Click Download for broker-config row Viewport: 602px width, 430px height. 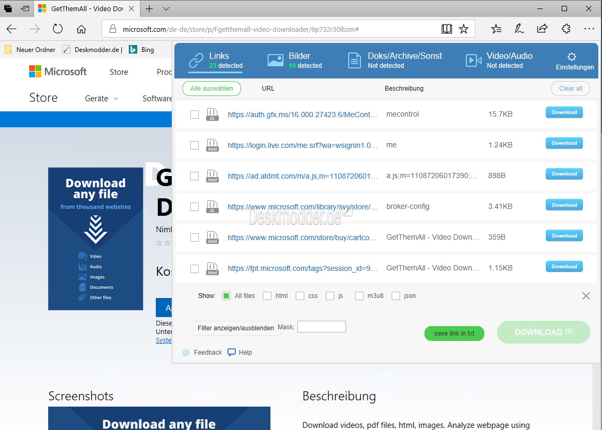564,205
